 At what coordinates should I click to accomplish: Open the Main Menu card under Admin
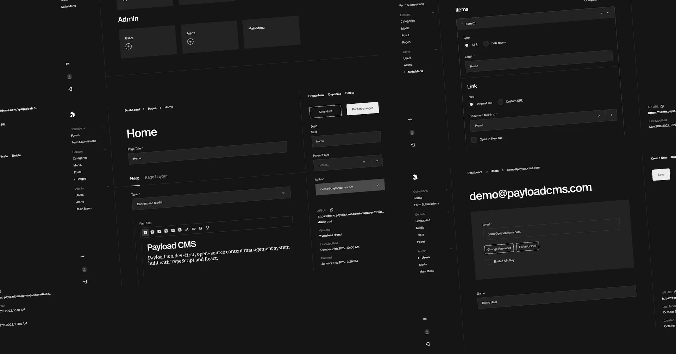click(x=271, y=32)
